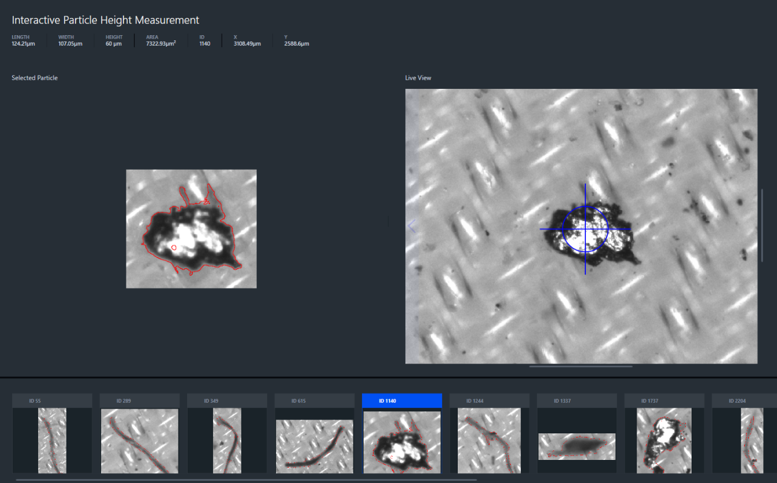
Task: Click the highlighted ID 1140 tab header
Action: (x=402, y=401)
